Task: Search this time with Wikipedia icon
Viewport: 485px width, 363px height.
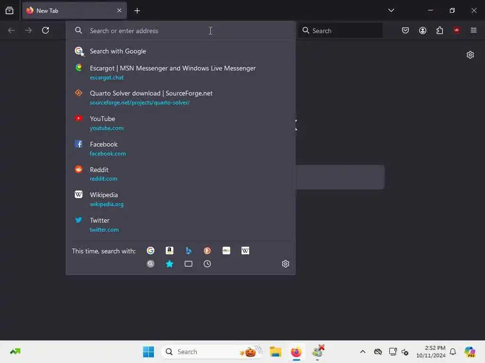Action: 245,251
